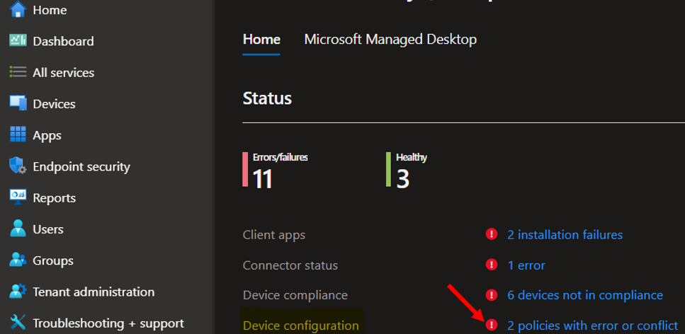
Task: Click the Apps grid icon
Action: click(x=18, y=134)
